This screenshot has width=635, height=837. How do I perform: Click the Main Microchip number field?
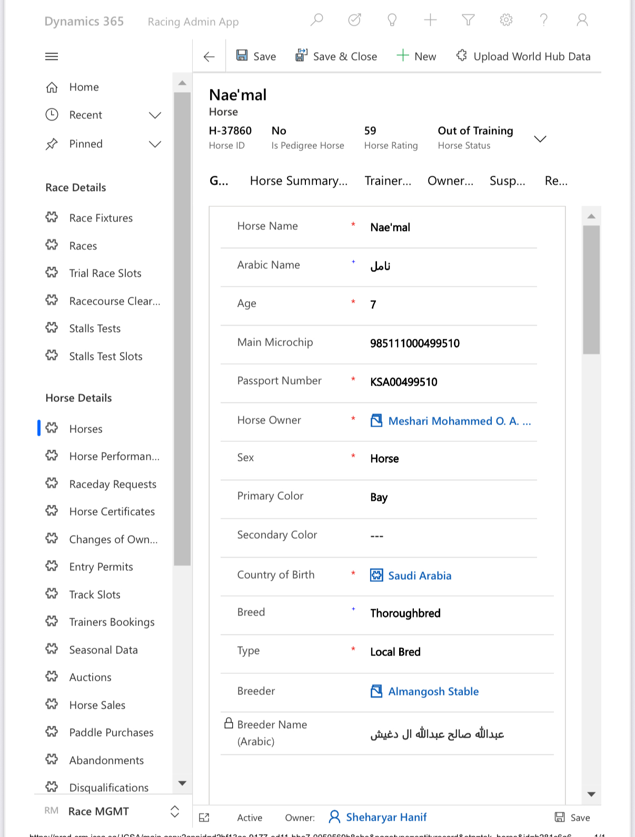pyautogui.click(x=414, y=344)
